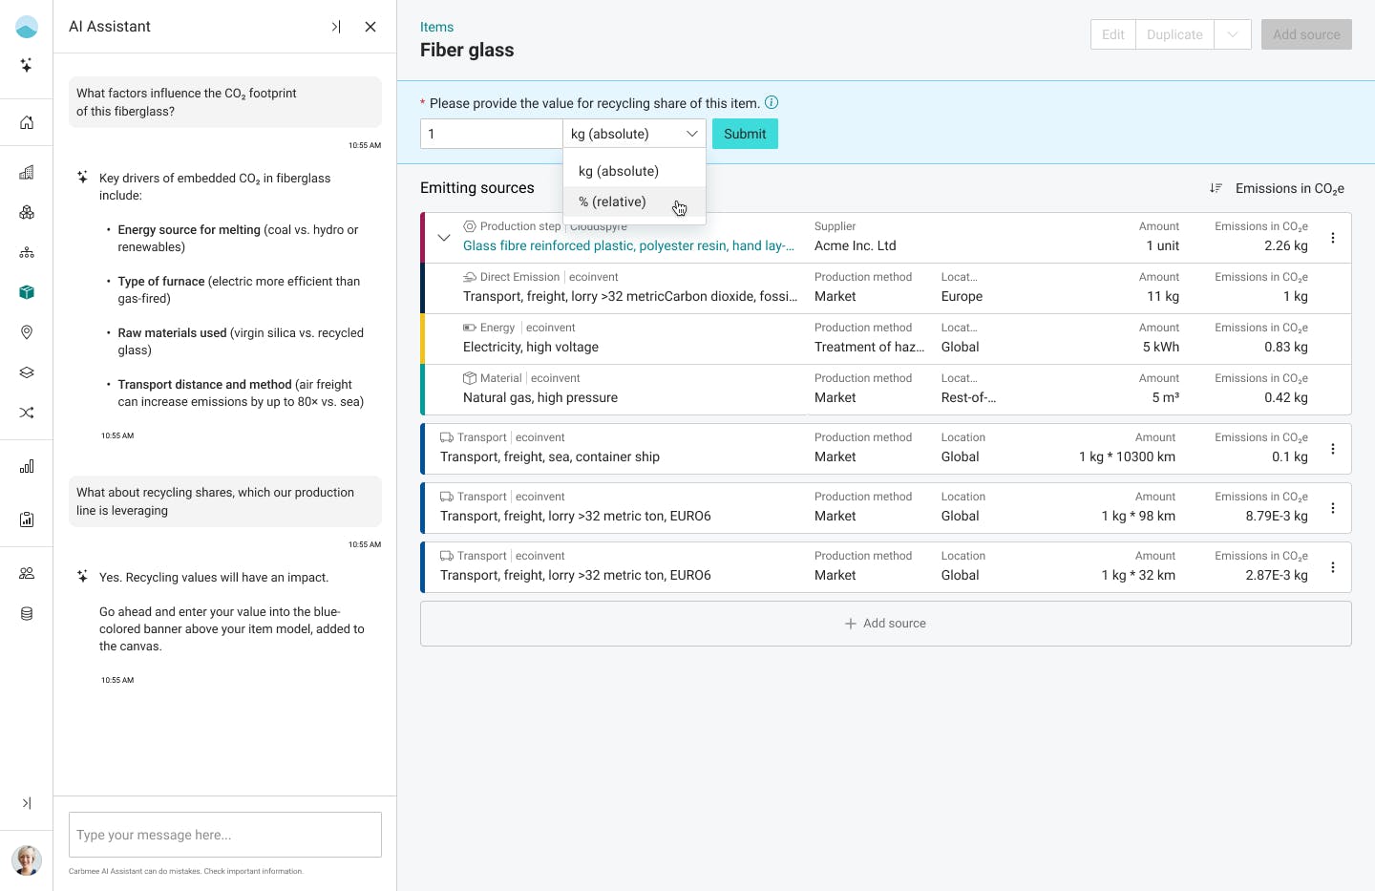Expand the left navigation sidebar

tap(27, 803)
